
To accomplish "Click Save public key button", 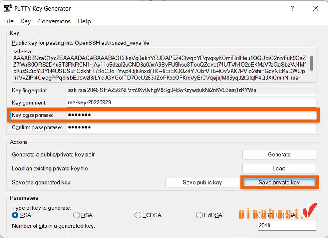I will (x=202, y=182).
